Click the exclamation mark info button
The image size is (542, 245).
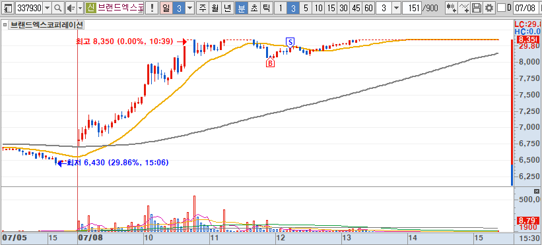[151, 8]
